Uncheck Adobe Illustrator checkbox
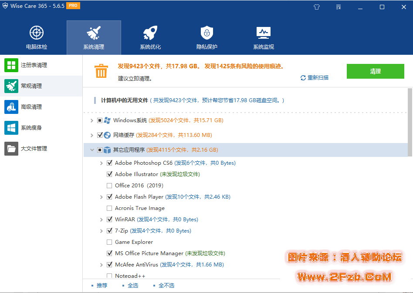This screenshot has width=413, height=293. click(109, 174)
